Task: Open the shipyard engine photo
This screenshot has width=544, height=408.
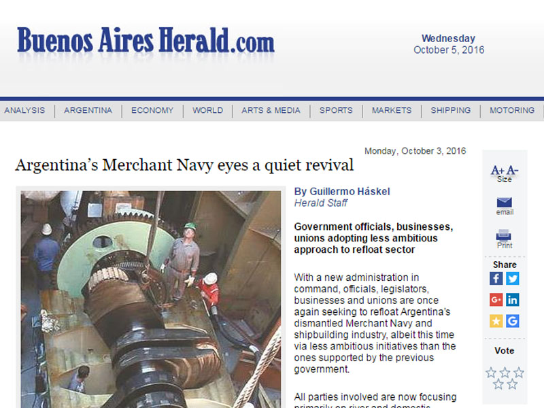Action: tap(151, 299)
